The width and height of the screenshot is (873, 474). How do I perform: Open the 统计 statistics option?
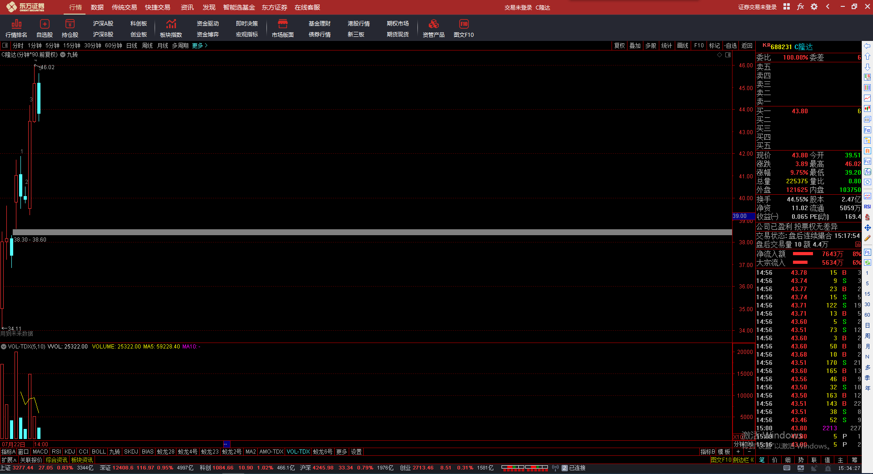[667, 45]
